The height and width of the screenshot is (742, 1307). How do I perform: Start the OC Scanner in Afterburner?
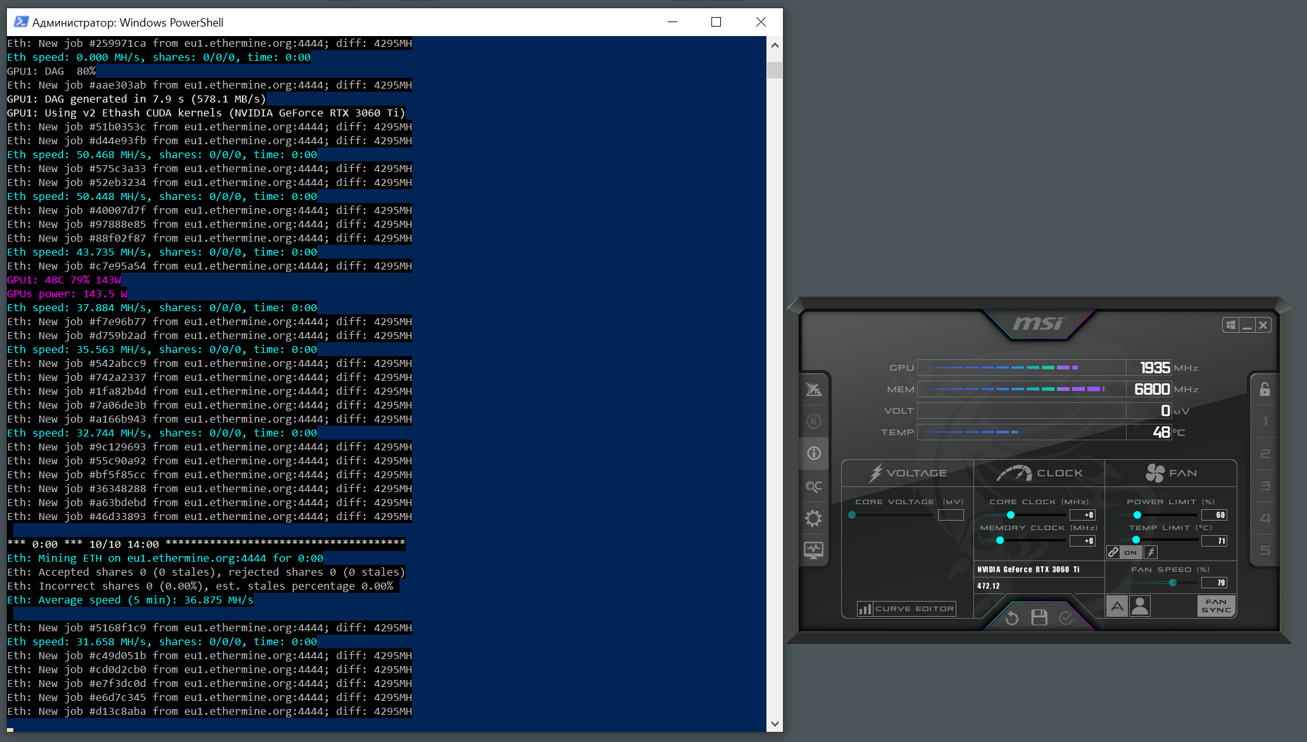[x=814, y=486]
